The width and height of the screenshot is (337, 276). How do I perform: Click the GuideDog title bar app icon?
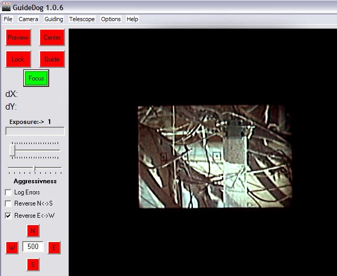(x=6, y=7)
